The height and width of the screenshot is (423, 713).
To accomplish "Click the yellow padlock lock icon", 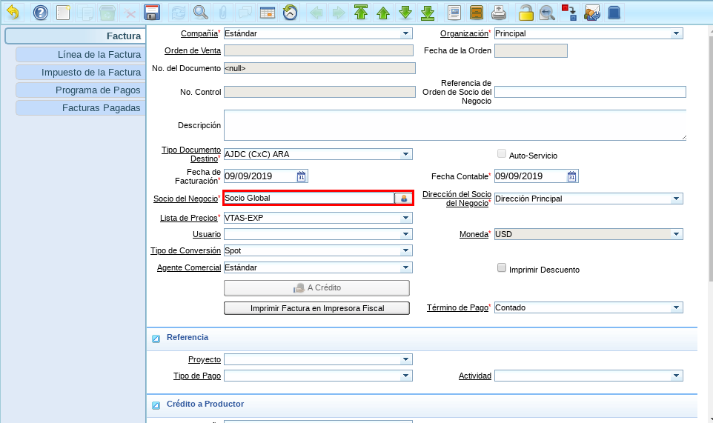I will tap(525, 13).
